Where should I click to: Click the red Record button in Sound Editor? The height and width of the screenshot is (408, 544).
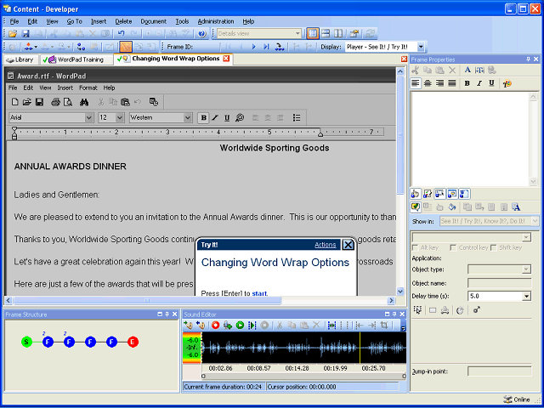pyautogui.click(x=216, y=325)
